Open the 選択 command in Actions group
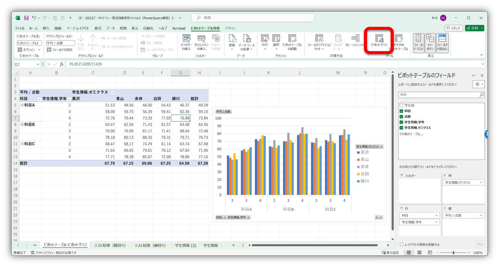The width and height of the screenshot is (499, 267). (276, 43)
